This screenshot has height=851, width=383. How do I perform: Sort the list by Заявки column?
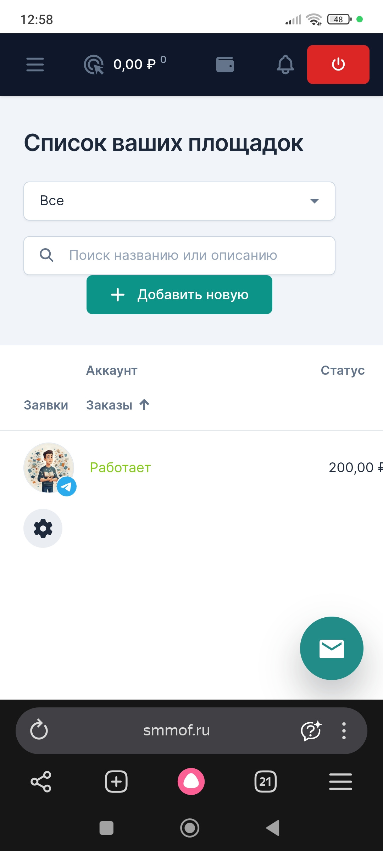(x=46, y=405)
